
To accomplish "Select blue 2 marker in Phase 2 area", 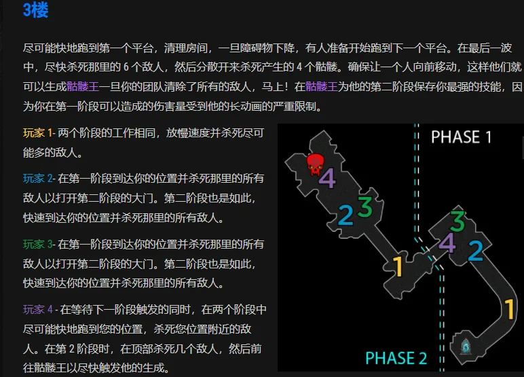I will click(x=345, y=215).
